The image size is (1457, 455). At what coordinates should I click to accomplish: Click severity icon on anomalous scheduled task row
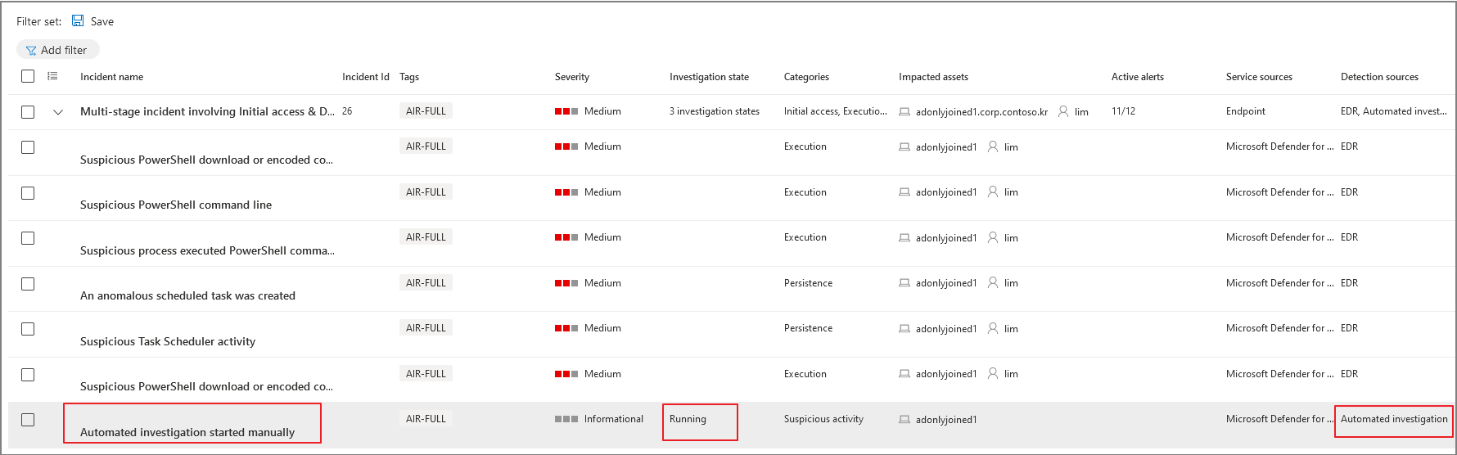click(566, 283)
